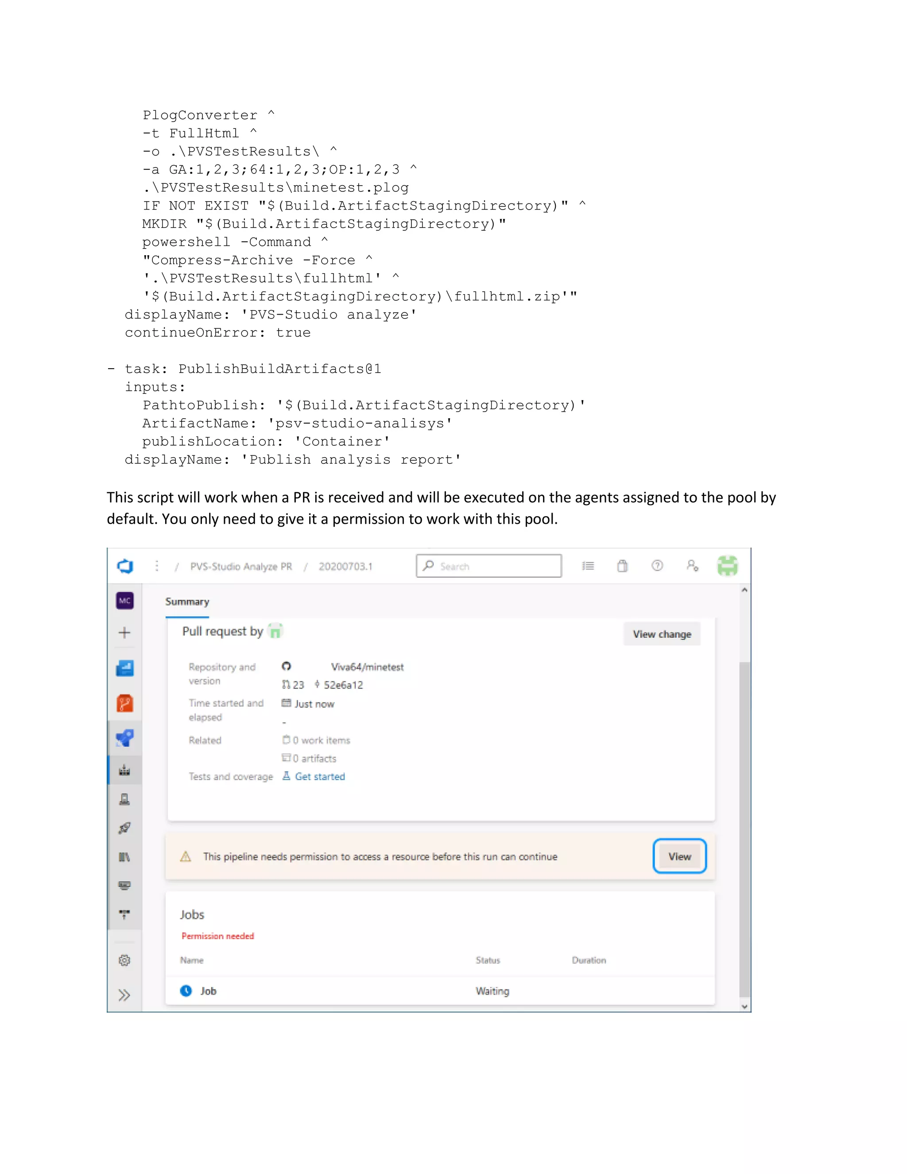
Task: Click the Duration column header
Action: coord(589,960)
